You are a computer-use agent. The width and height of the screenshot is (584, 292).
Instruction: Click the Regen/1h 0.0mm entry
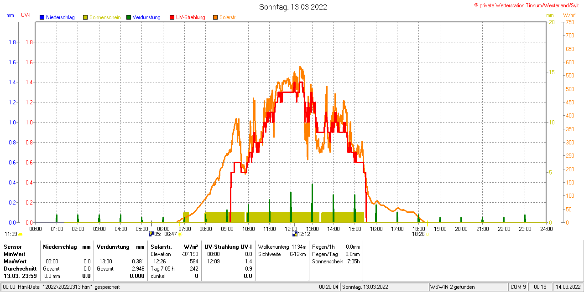click(336, 246)
